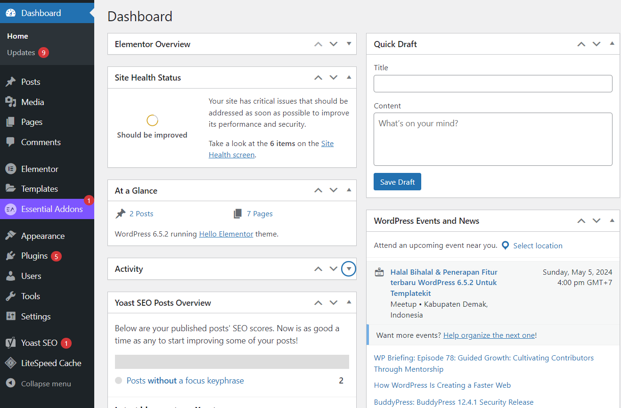The image size is (621, 408).
Task: Click the red 1 badge on Yoast SEO
Action: (66, 343)
